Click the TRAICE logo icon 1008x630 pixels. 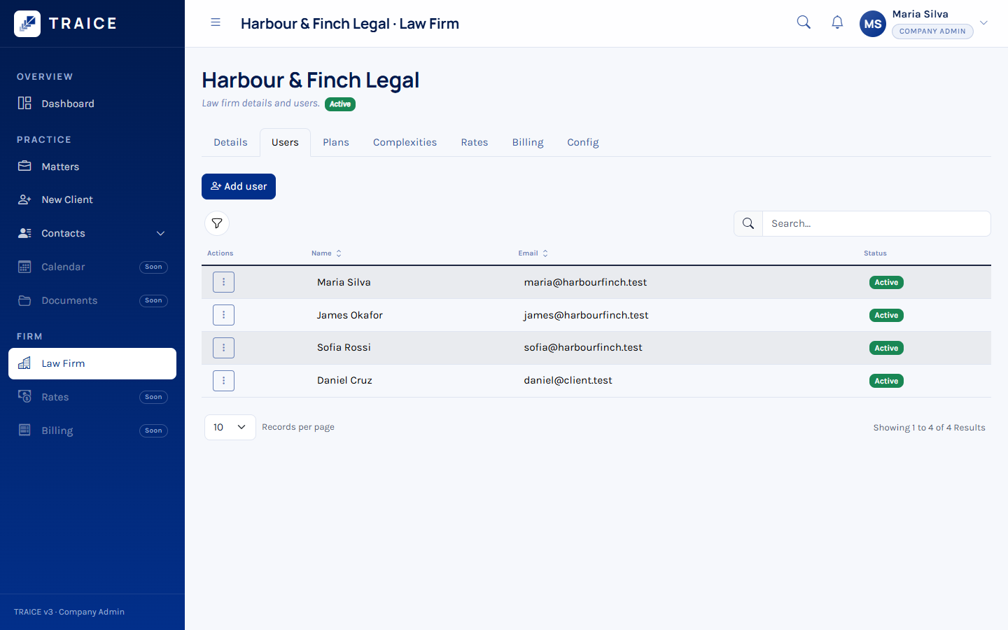click(27, 24)
